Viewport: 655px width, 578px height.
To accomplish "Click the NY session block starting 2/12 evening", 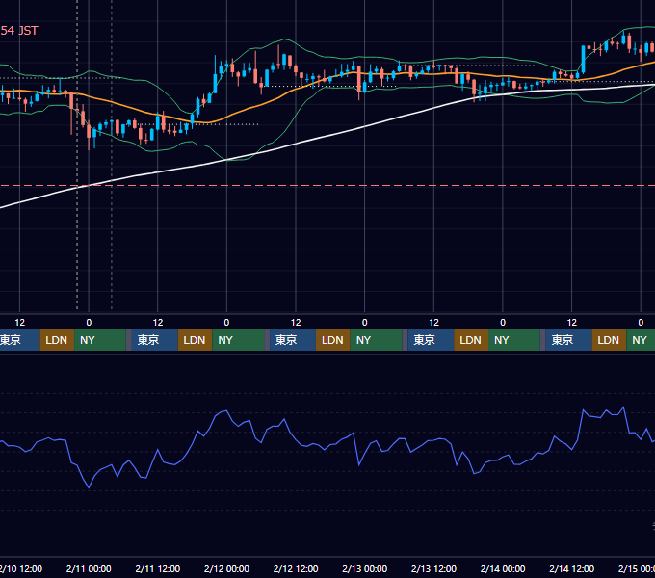I will [376, 340].
